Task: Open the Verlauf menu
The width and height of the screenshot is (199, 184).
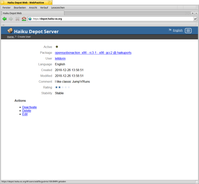Action: click(x=44, y=7)
